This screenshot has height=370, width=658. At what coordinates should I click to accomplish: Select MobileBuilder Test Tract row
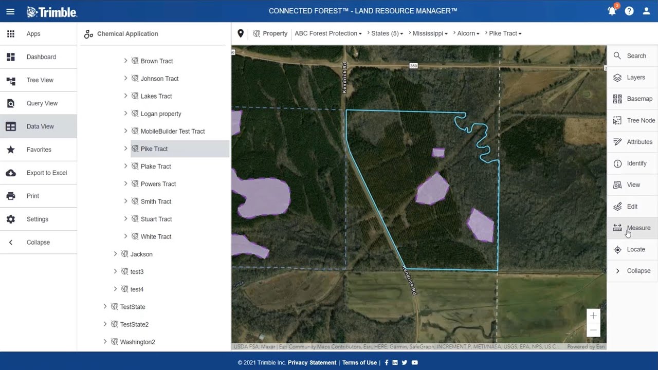pyautogui.click(x=173, y=131)
